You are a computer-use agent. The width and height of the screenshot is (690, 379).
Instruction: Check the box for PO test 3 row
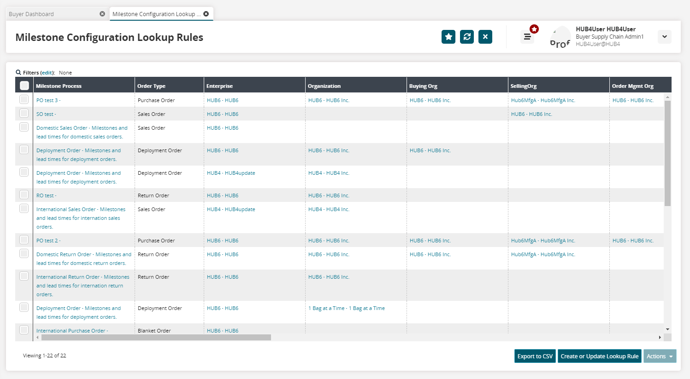[24, 100]
